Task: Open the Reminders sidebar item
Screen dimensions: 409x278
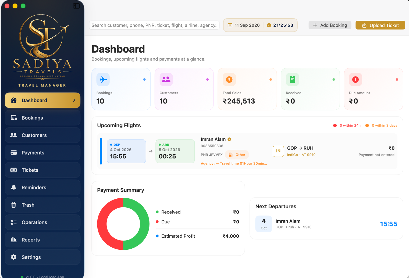Action: tap(42, 187)
